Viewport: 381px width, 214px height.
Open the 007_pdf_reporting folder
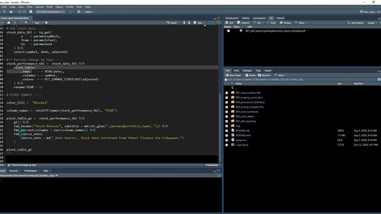[x=245, y=121]
